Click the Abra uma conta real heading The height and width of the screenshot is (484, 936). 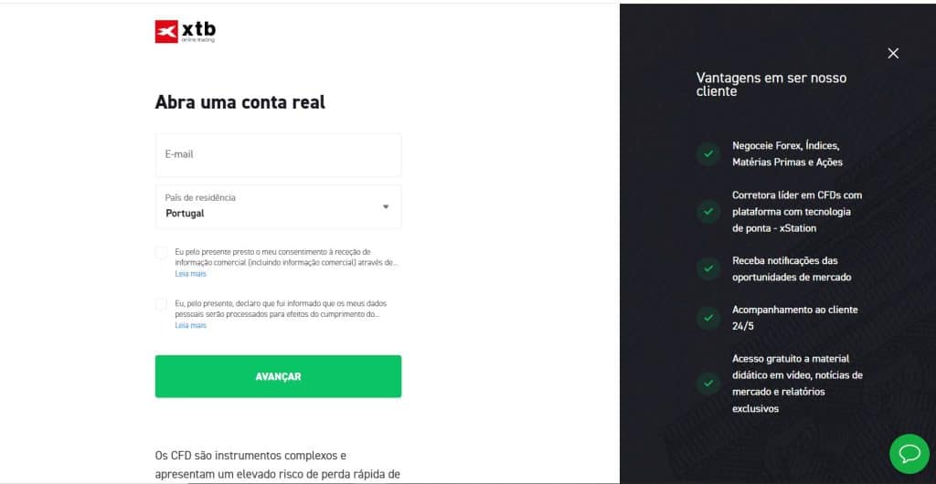240,102
